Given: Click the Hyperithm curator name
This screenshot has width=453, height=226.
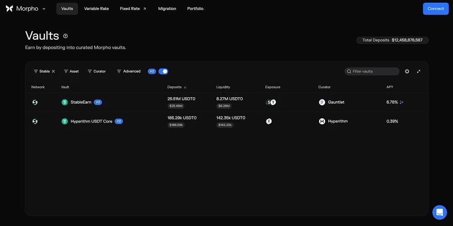Looking at the screenshot, I should click(338, 122).
